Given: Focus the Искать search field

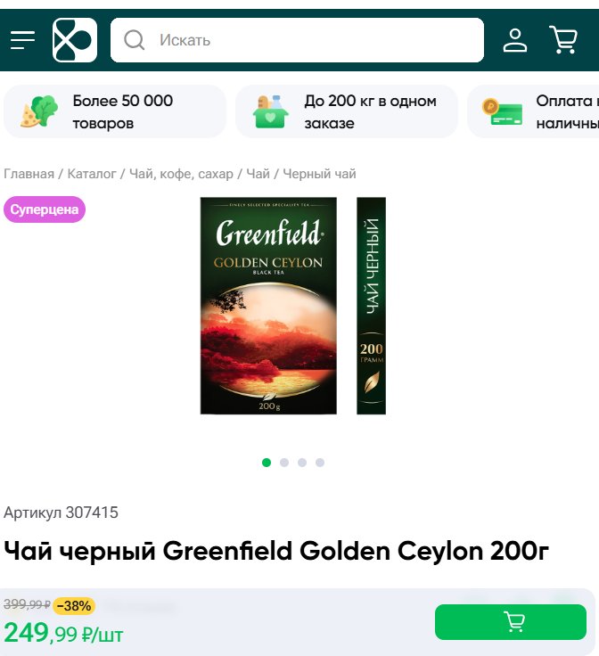Looking at the screenshot, I should point(297,40).
